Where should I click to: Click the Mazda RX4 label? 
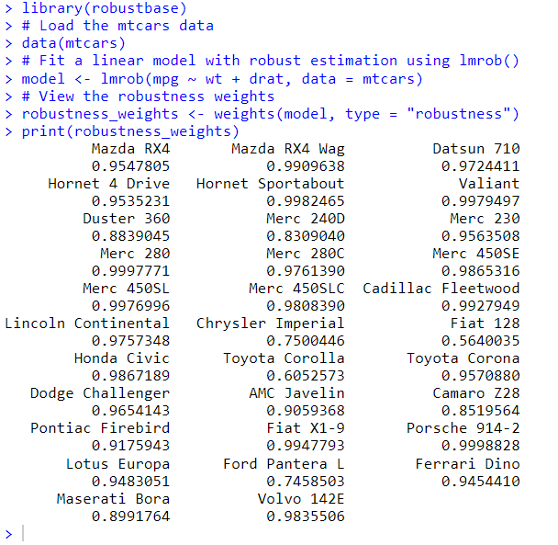point(130,148)
